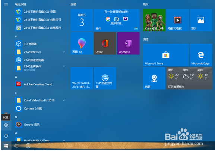Click the Power button icon
The width and height of the screenshot is (215, 151).
(x=6, y=136)
